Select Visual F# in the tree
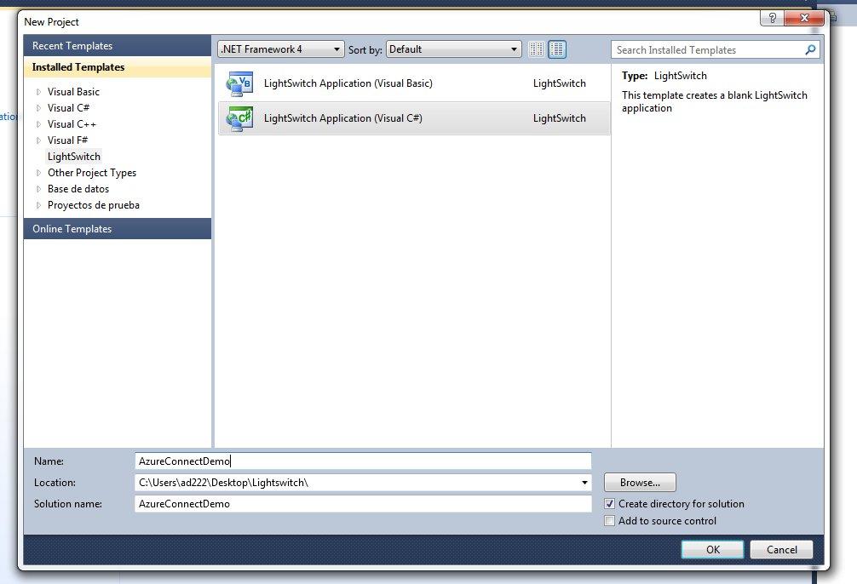Screen dimensions: 857x584 point(67,140)
